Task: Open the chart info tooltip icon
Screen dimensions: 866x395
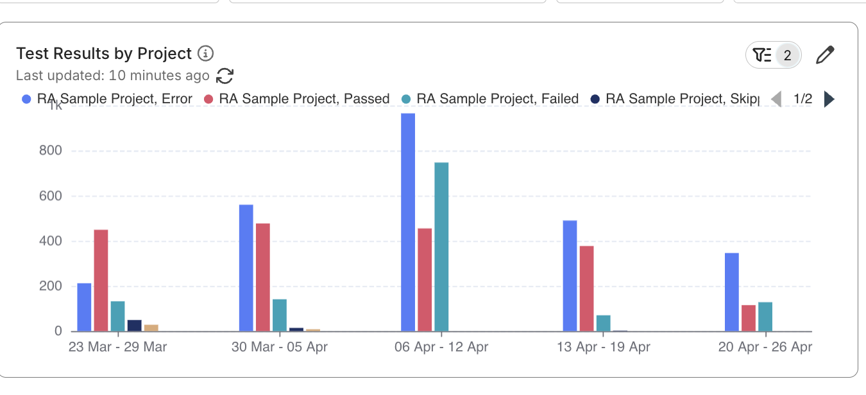Action: coord(207,53)
